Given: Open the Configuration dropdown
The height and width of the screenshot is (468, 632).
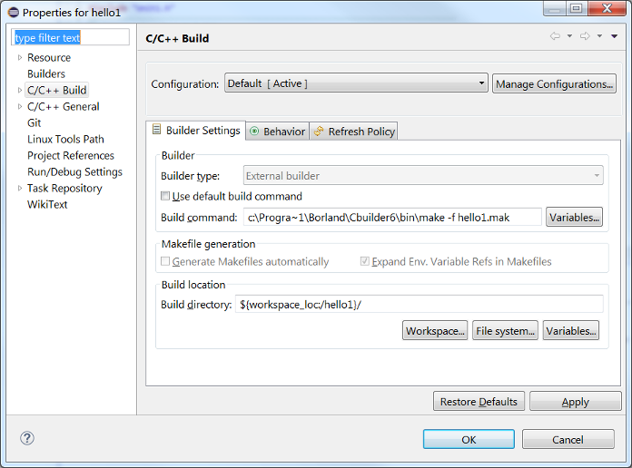Looking at the screenshot, I should 356,83.
